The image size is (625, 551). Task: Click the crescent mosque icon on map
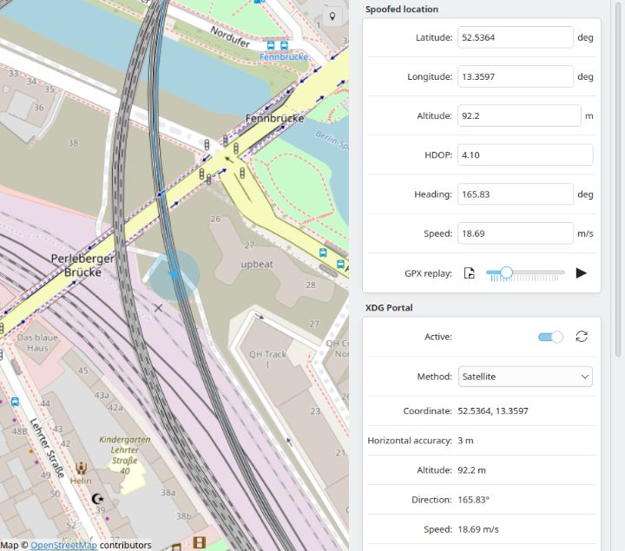97,498
